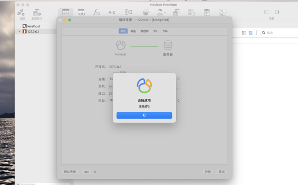Click the A-Z index toolbar icon

coord(111,12)
